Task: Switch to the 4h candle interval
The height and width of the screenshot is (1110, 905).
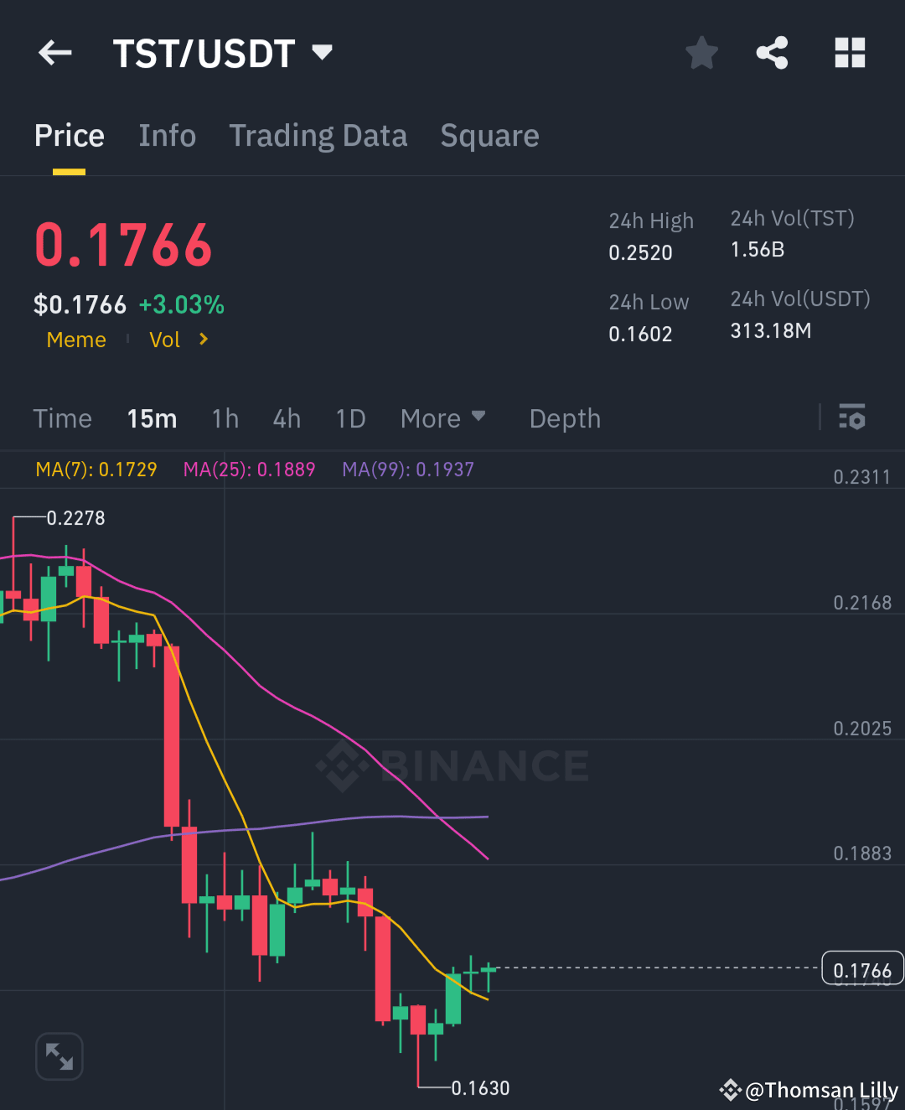Action: point(286,418)
